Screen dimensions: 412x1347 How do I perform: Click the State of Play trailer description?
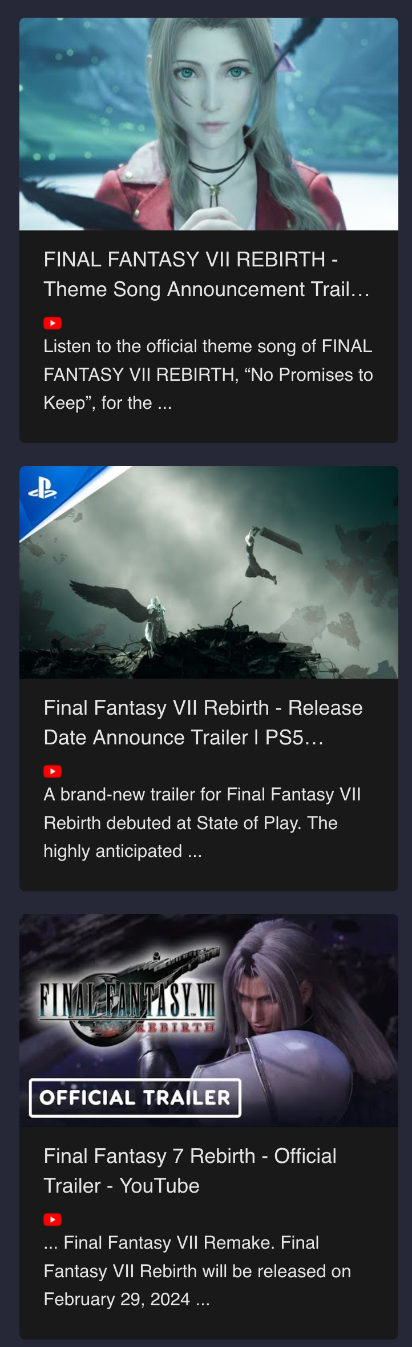point(203,823)
